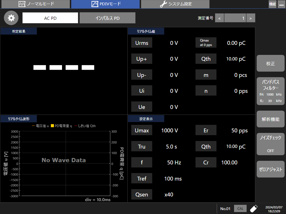Open the gear settings icon
Viewport: 286px width, 214px height.
(x=11, y=18)
